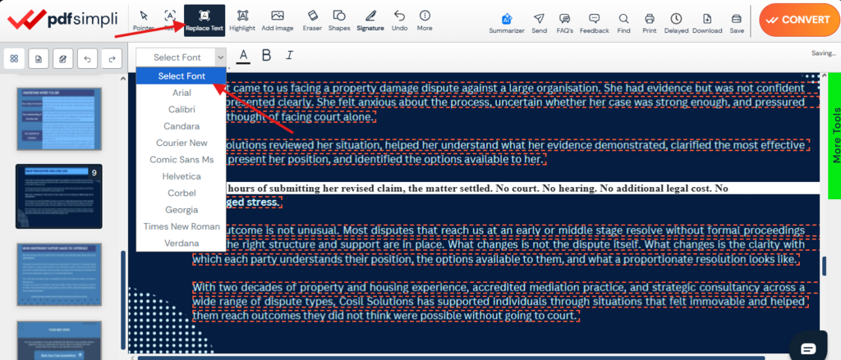Image resolution: width=841 pixels, height=360 pixels.
Task: Choose Georgia from the font list
Action: click(182, 209)
